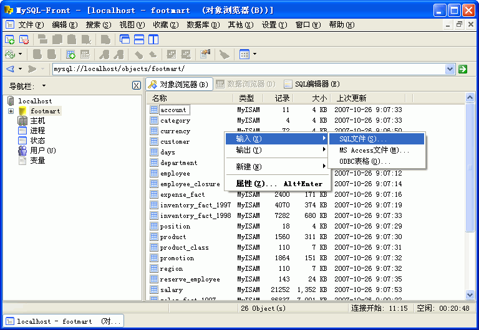Click the refresh icon in the toolbar
Viewport: 479px width, 330px height.
point(10,54)
